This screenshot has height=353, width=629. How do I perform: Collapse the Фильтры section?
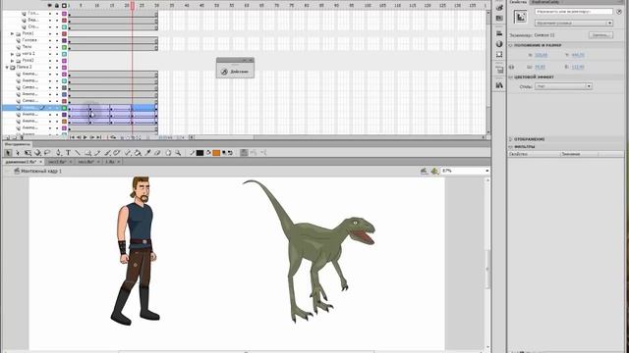(511, 147)
